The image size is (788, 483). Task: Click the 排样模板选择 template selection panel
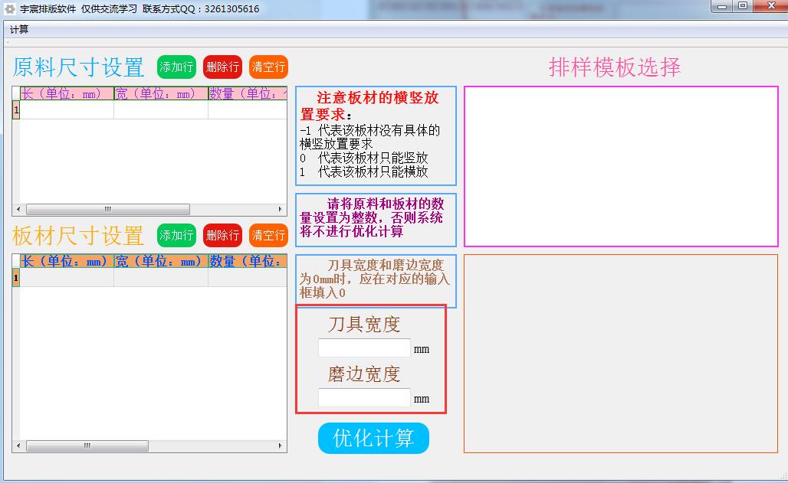tap(619, 165)
